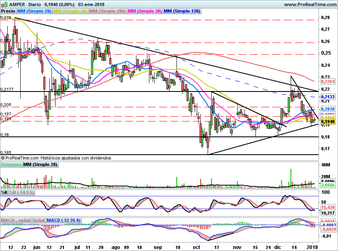Select the Volumen panel label
338x251 pixels.
tap(11, 165)
